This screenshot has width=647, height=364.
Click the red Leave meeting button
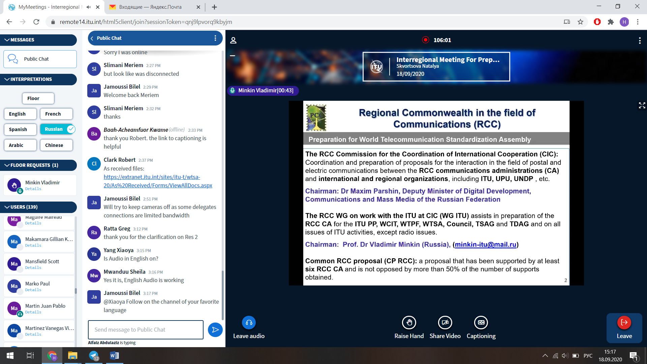coord(624,328)
